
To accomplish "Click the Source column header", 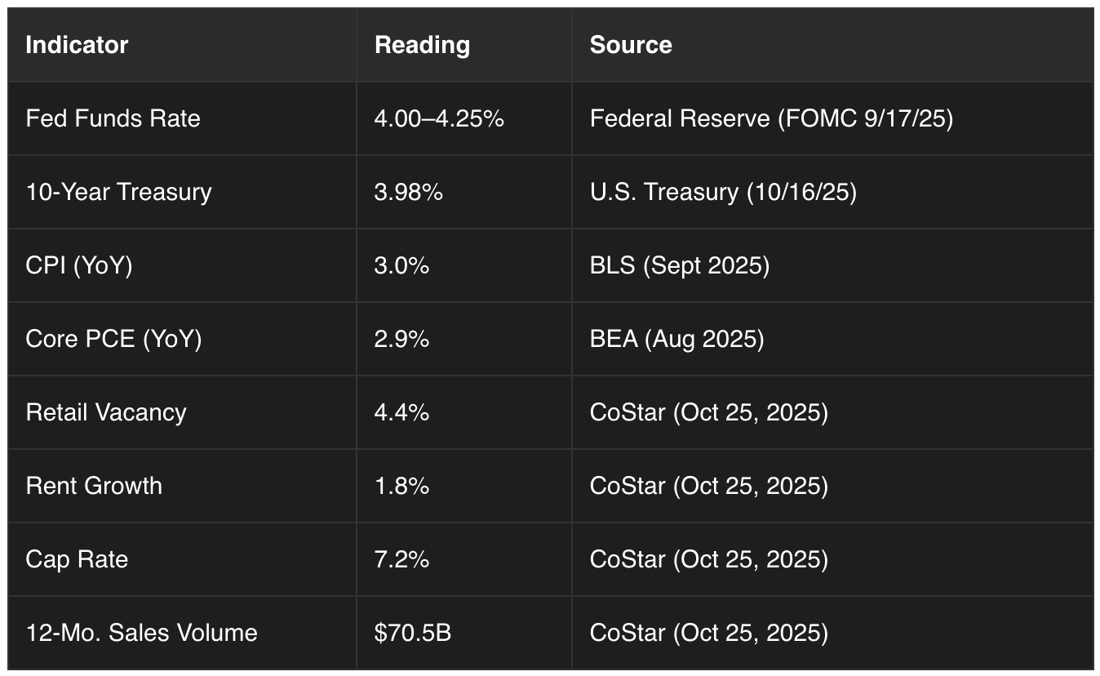I will pyautogui.click(x=631, y=45).
